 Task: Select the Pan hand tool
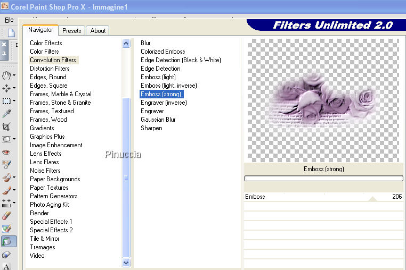6,75
